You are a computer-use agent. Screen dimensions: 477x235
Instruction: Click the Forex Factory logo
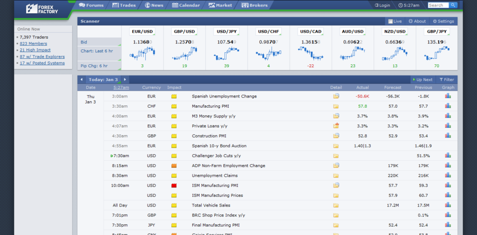[42, 8]
